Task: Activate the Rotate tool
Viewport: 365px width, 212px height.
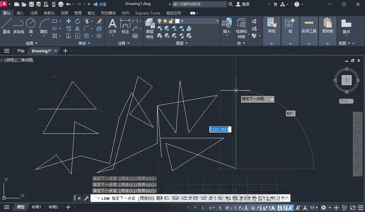Action: click(x=78, y=21)
